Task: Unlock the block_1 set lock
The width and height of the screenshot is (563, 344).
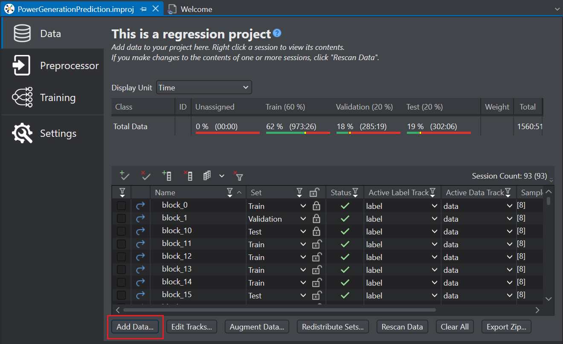Action: coord(316,219)
